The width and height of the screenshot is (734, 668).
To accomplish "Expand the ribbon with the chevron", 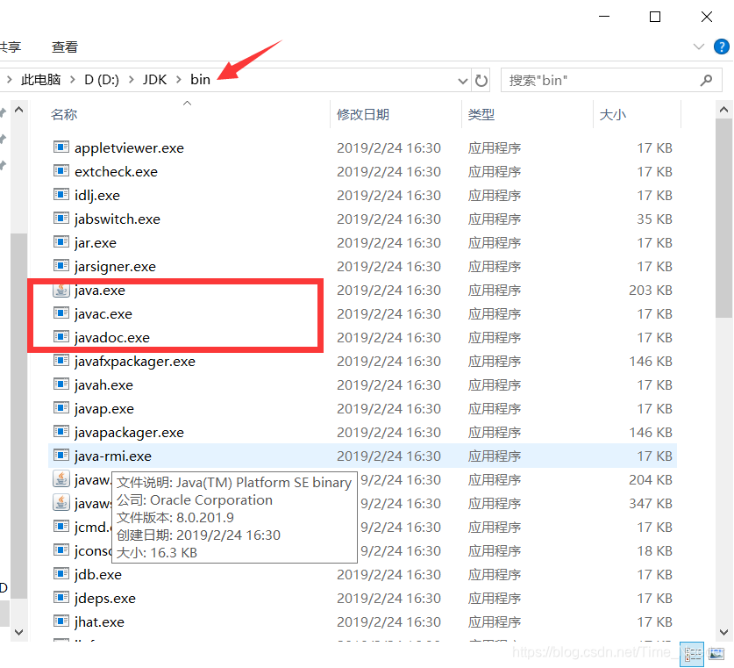I will tap(698, 47).
